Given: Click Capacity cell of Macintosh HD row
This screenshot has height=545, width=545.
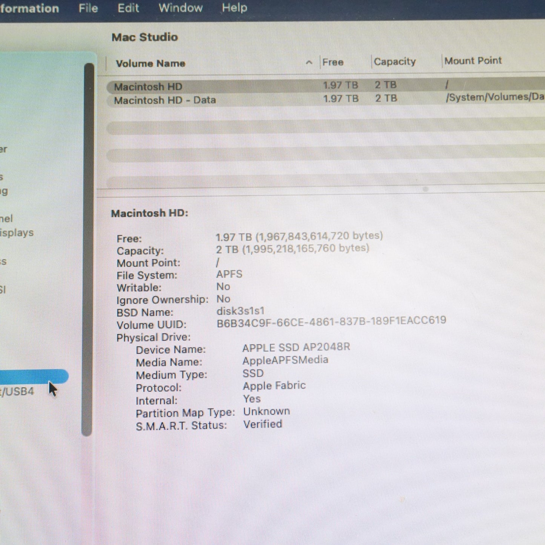Looking at the screenshot, I should 385,85.
